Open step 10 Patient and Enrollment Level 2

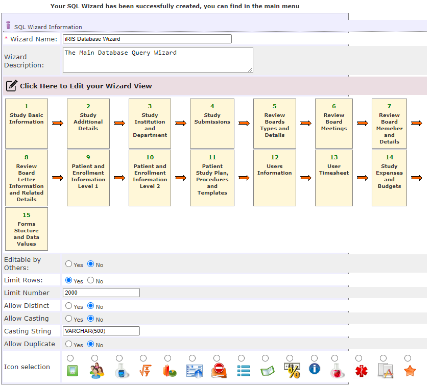[150, 178]
